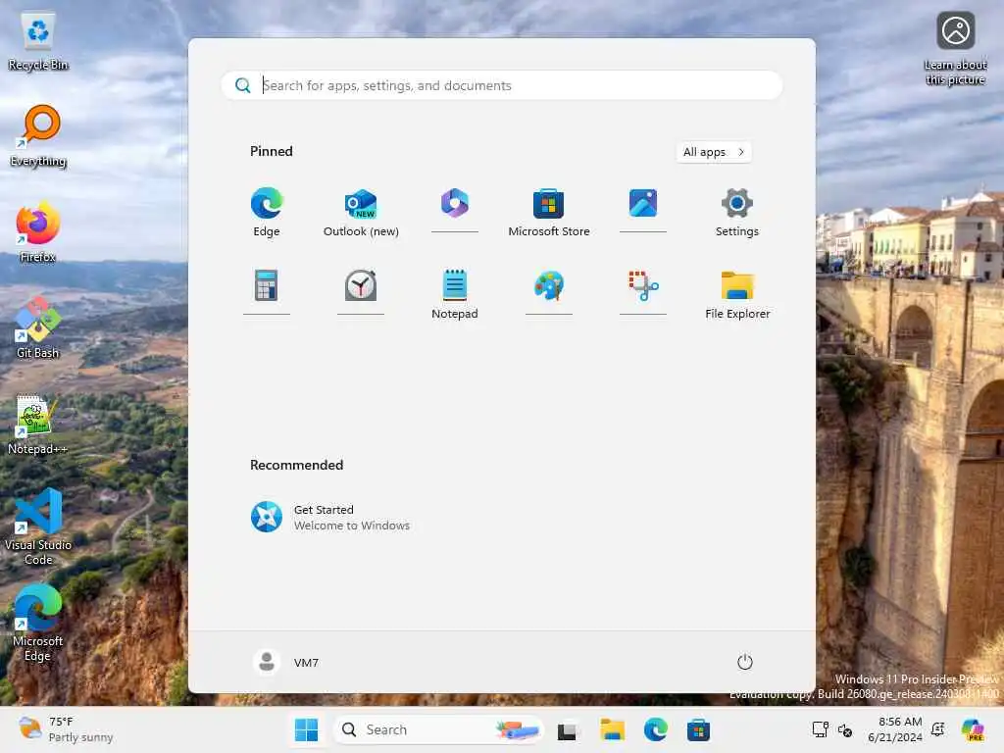Open Microsoft Store from the taskbar

698,729
